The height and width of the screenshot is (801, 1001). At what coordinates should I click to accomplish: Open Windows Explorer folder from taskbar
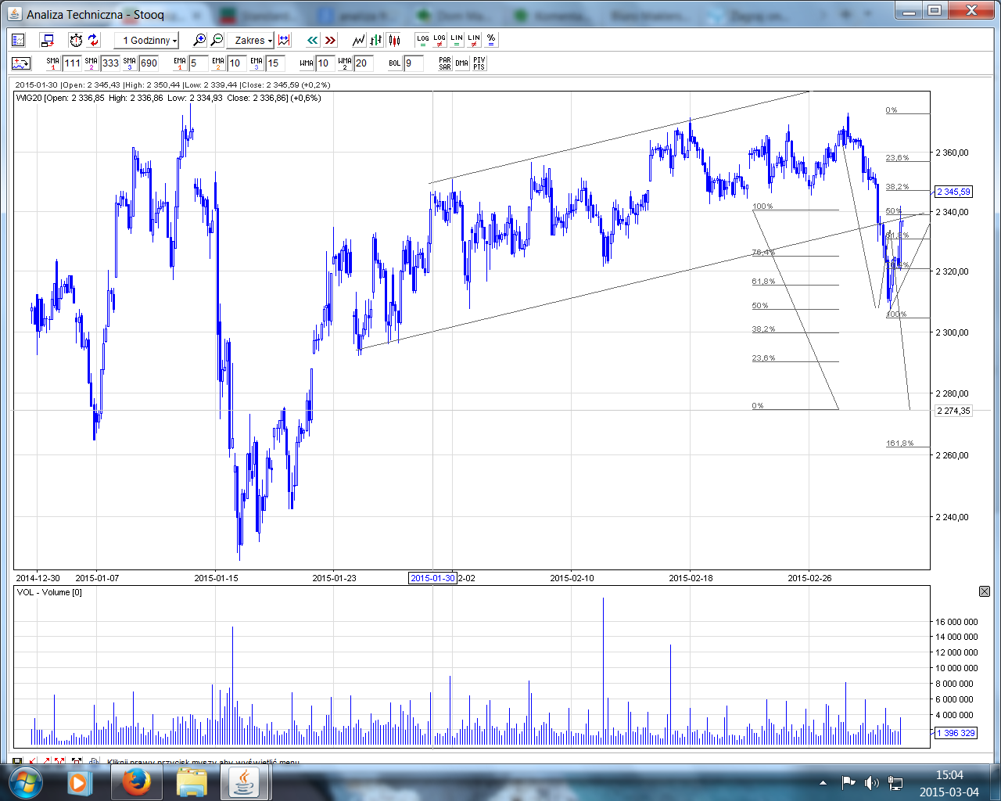click(192, 782)
